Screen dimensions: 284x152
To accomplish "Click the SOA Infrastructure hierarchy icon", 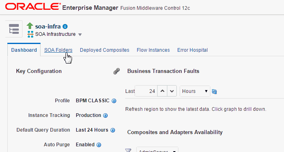I will pyautogui.click(x=30, y=34).
